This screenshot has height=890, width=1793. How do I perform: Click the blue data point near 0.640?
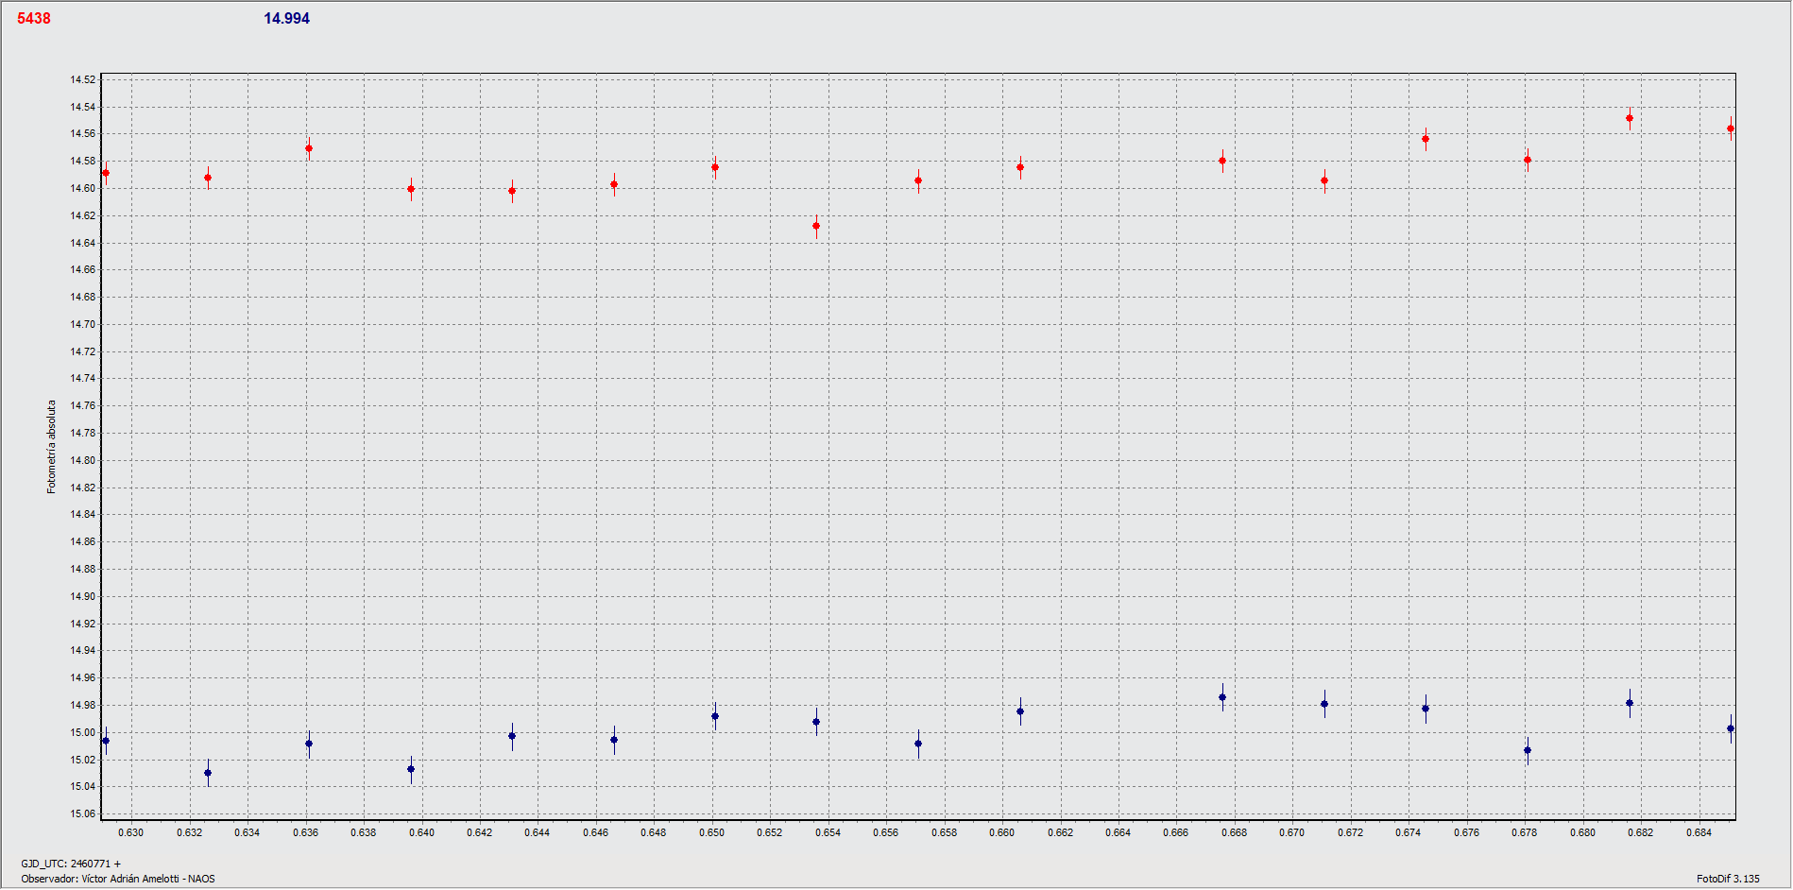[x=411, y=769]
